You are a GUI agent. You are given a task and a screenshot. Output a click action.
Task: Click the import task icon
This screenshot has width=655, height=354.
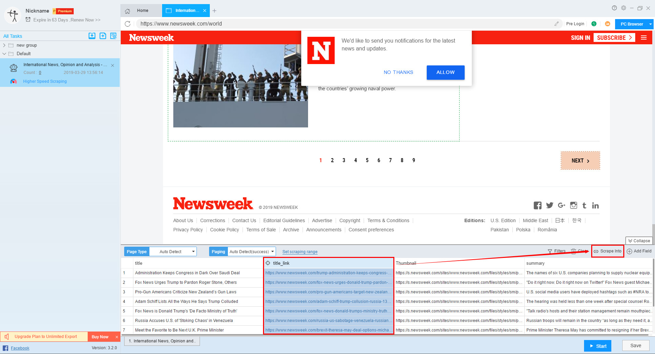[x=92, y=36]
